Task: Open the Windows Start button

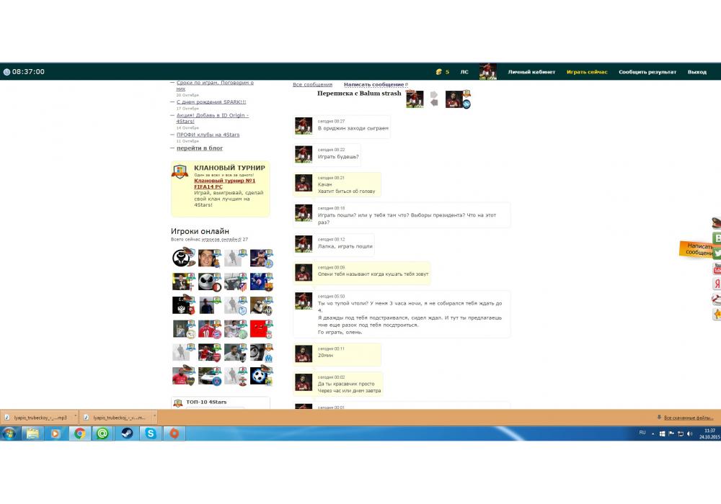Action: tap(9, 433)
